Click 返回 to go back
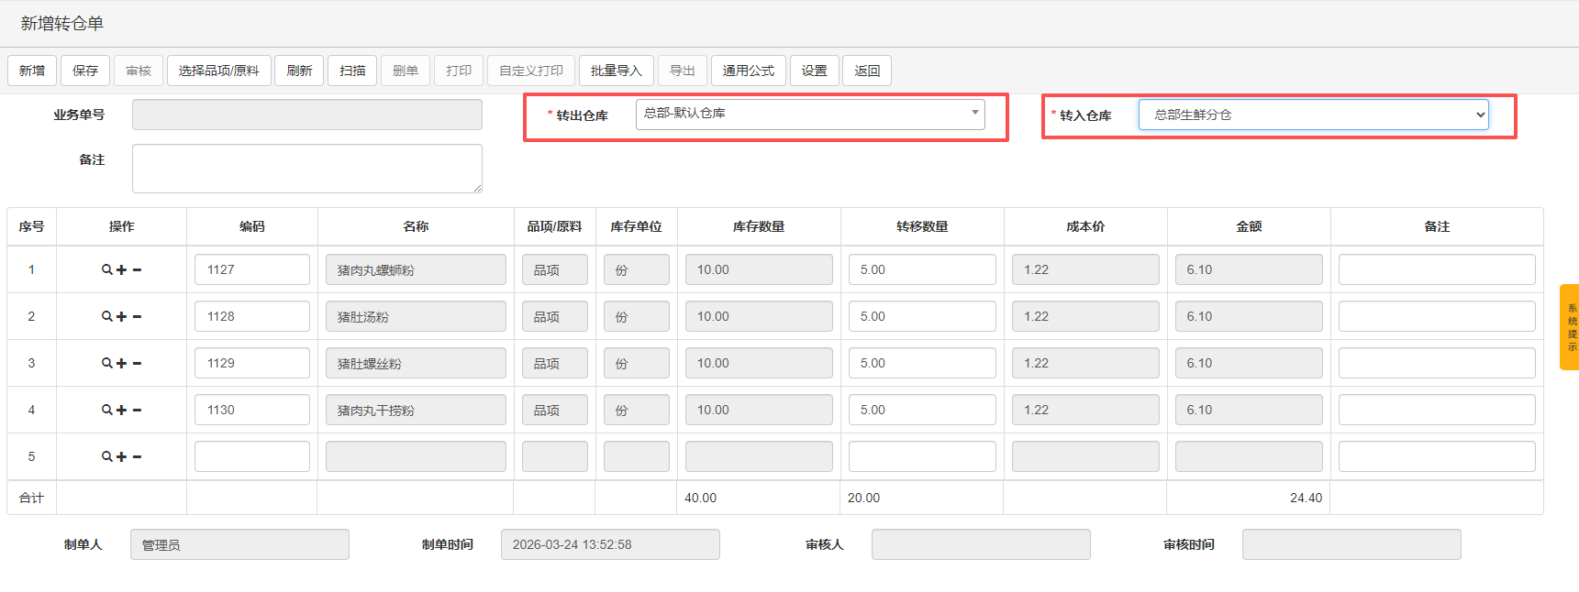 (x=866, y=71)
